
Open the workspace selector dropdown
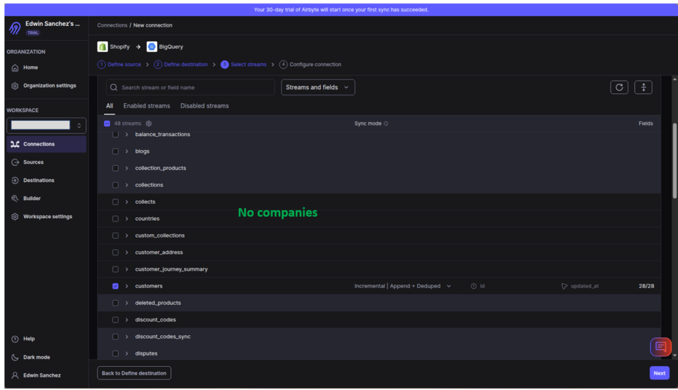[46, 125]
